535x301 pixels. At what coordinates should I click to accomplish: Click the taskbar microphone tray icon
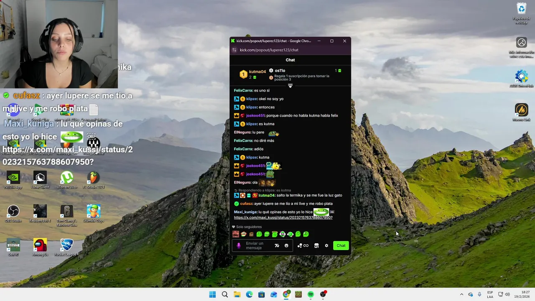point(479,294)
